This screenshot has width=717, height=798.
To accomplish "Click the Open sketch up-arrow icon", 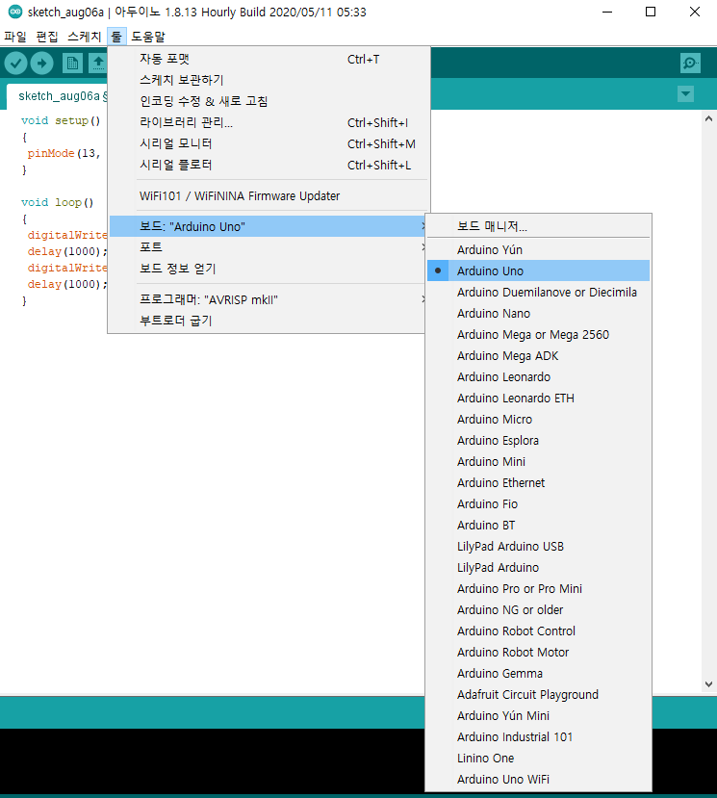I will point(98,64).
